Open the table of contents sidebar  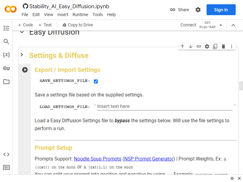point(6,28)
